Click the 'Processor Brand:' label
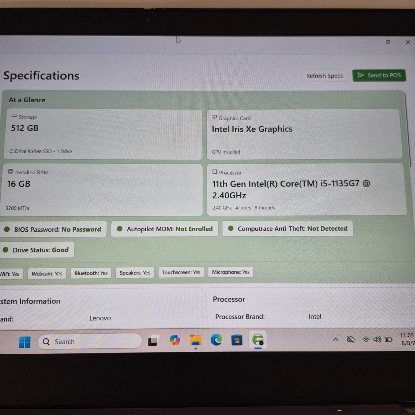Image resolution: width=415 pixels, height=415 pixels. click(x=240, y=317)
